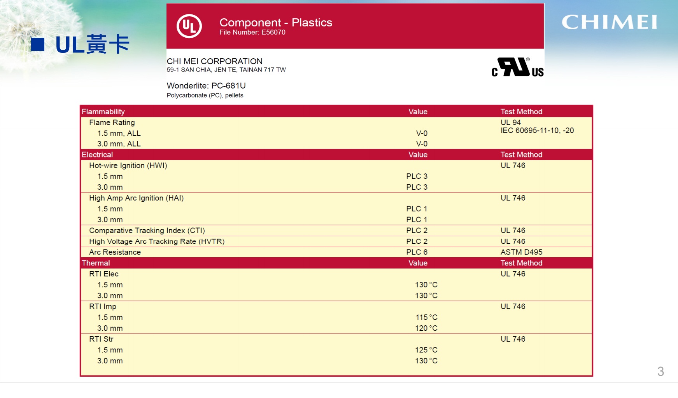Viewport: 678px width, 398px height.
Task: Select Polycarbonate (PC), pellets description
Action: 205,96
